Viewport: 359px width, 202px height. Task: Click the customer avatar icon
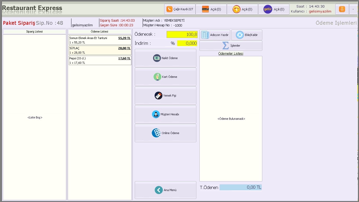pyautogui.click(x=156, y=114)
